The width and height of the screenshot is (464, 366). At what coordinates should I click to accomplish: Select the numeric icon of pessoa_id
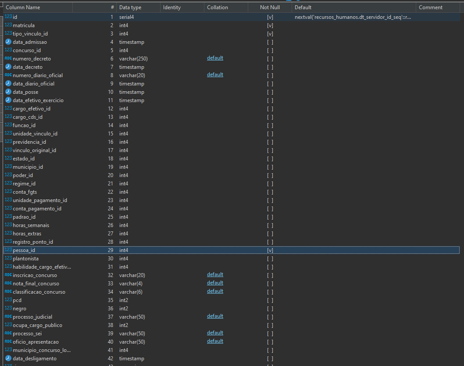[x=8, y=250]
